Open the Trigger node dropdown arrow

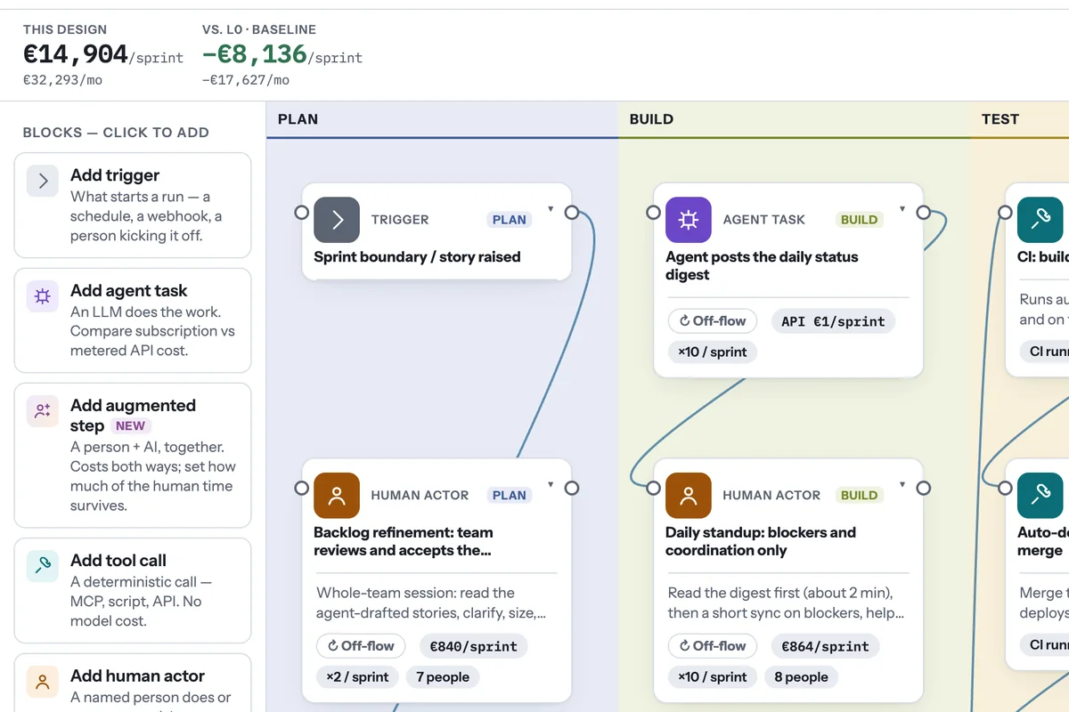coord(551,210)
